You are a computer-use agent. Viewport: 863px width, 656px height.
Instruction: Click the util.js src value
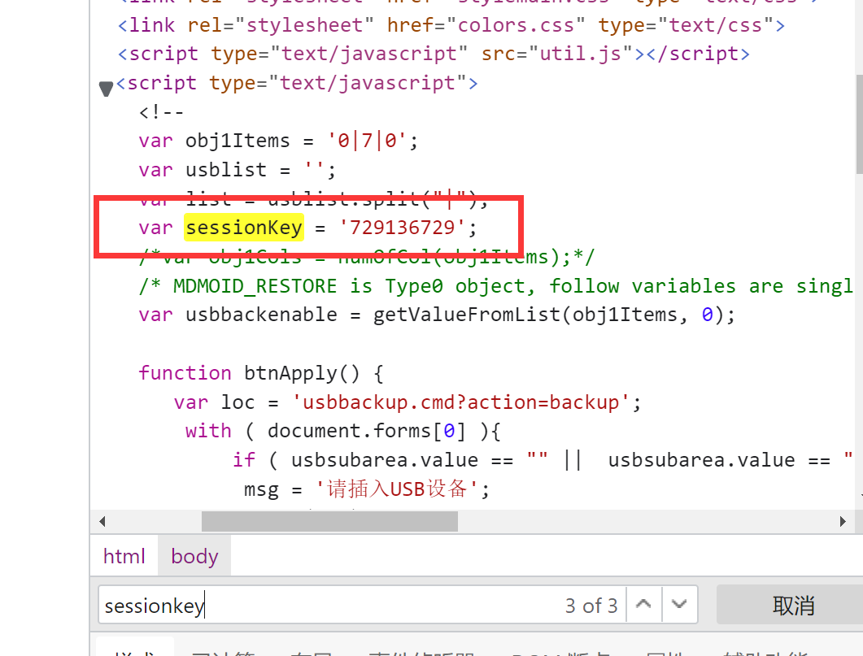pyautogui.click(x=580, y=54)
